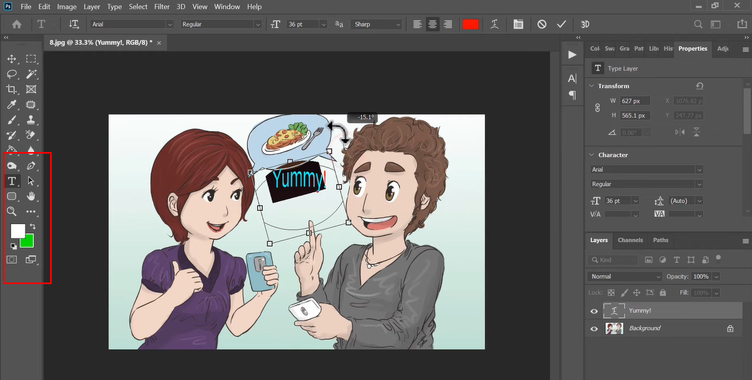Select the Lasso tool
The height and width of the screenshot is (380, 752).
coord(12,74)
